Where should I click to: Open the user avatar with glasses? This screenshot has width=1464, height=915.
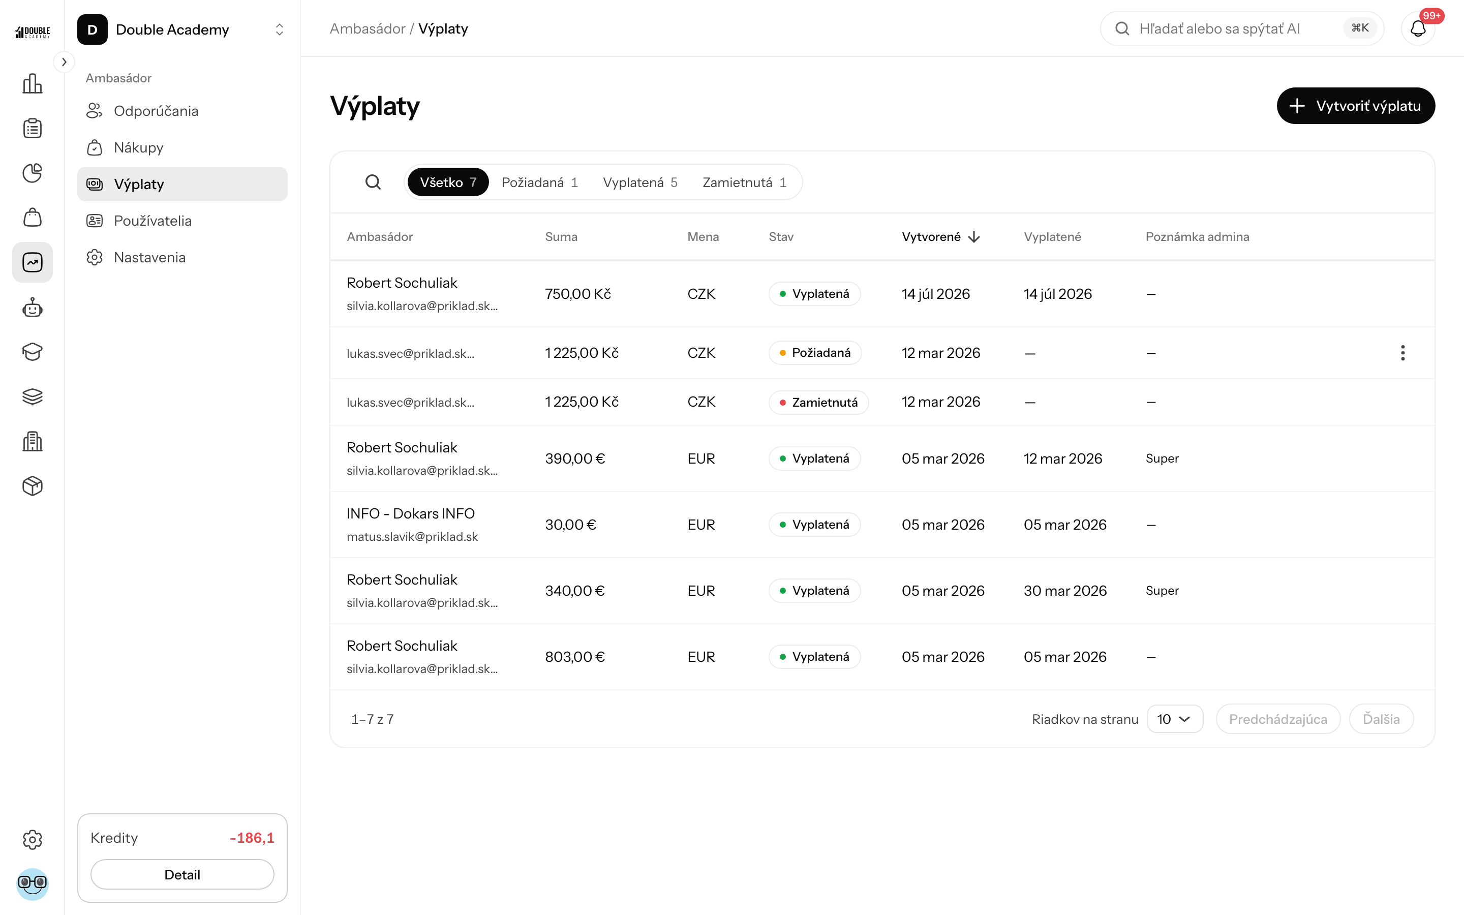(32, 883)
